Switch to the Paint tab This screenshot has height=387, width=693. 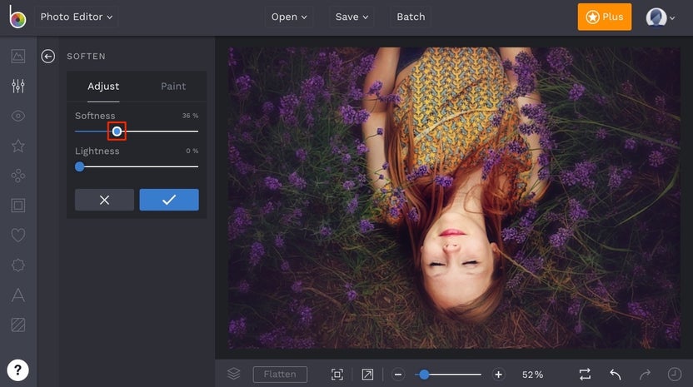pos(173,87)
